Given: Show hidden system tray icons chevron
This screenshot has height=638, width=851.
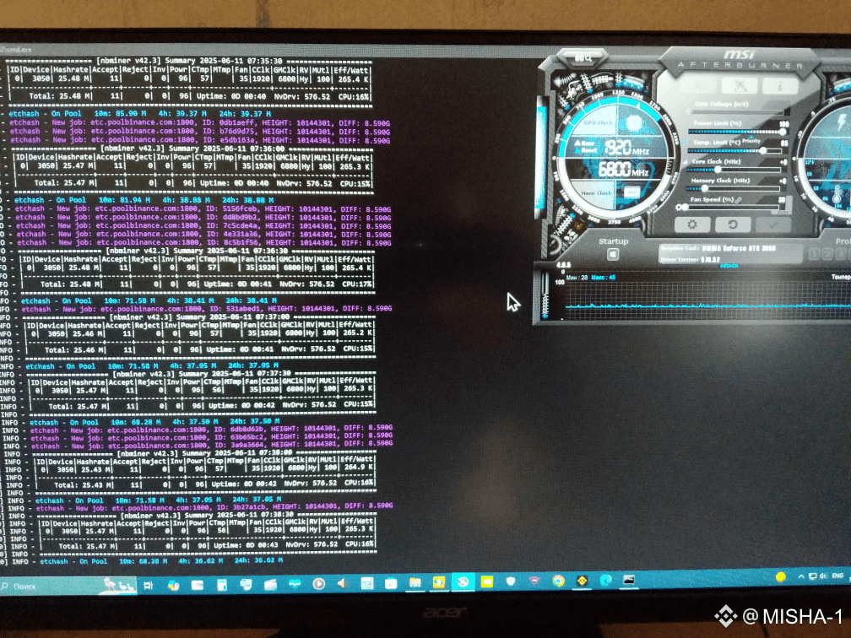Looking at the screenshot, I should coord(801,576).
